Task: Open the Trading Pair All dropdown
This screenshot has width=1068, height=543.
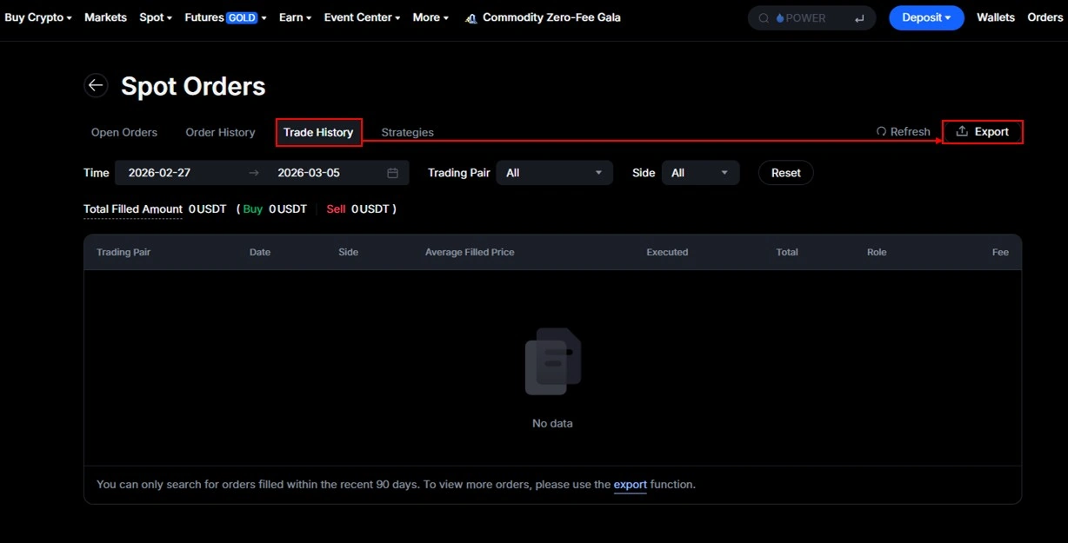Action: pos(554,173)
